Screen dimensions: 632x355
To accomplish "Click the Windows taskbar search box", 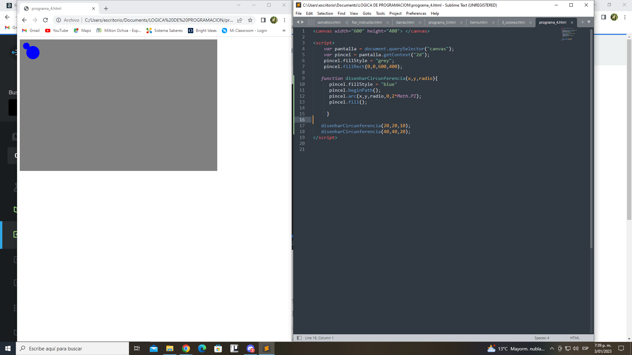I will pos(72,348).
